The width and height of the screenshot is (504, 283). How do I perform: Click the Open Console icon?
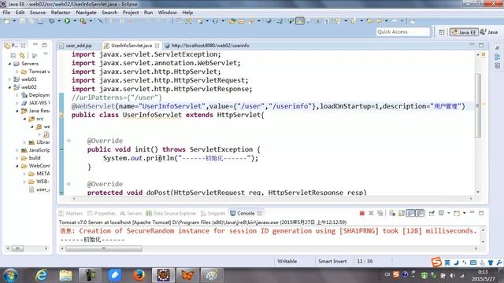tap(457, 213)
